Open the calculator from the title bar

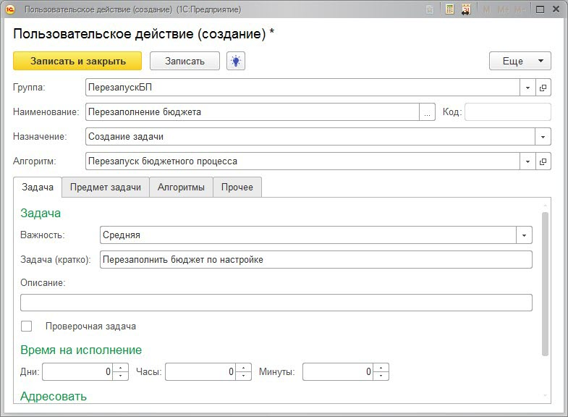449,10
